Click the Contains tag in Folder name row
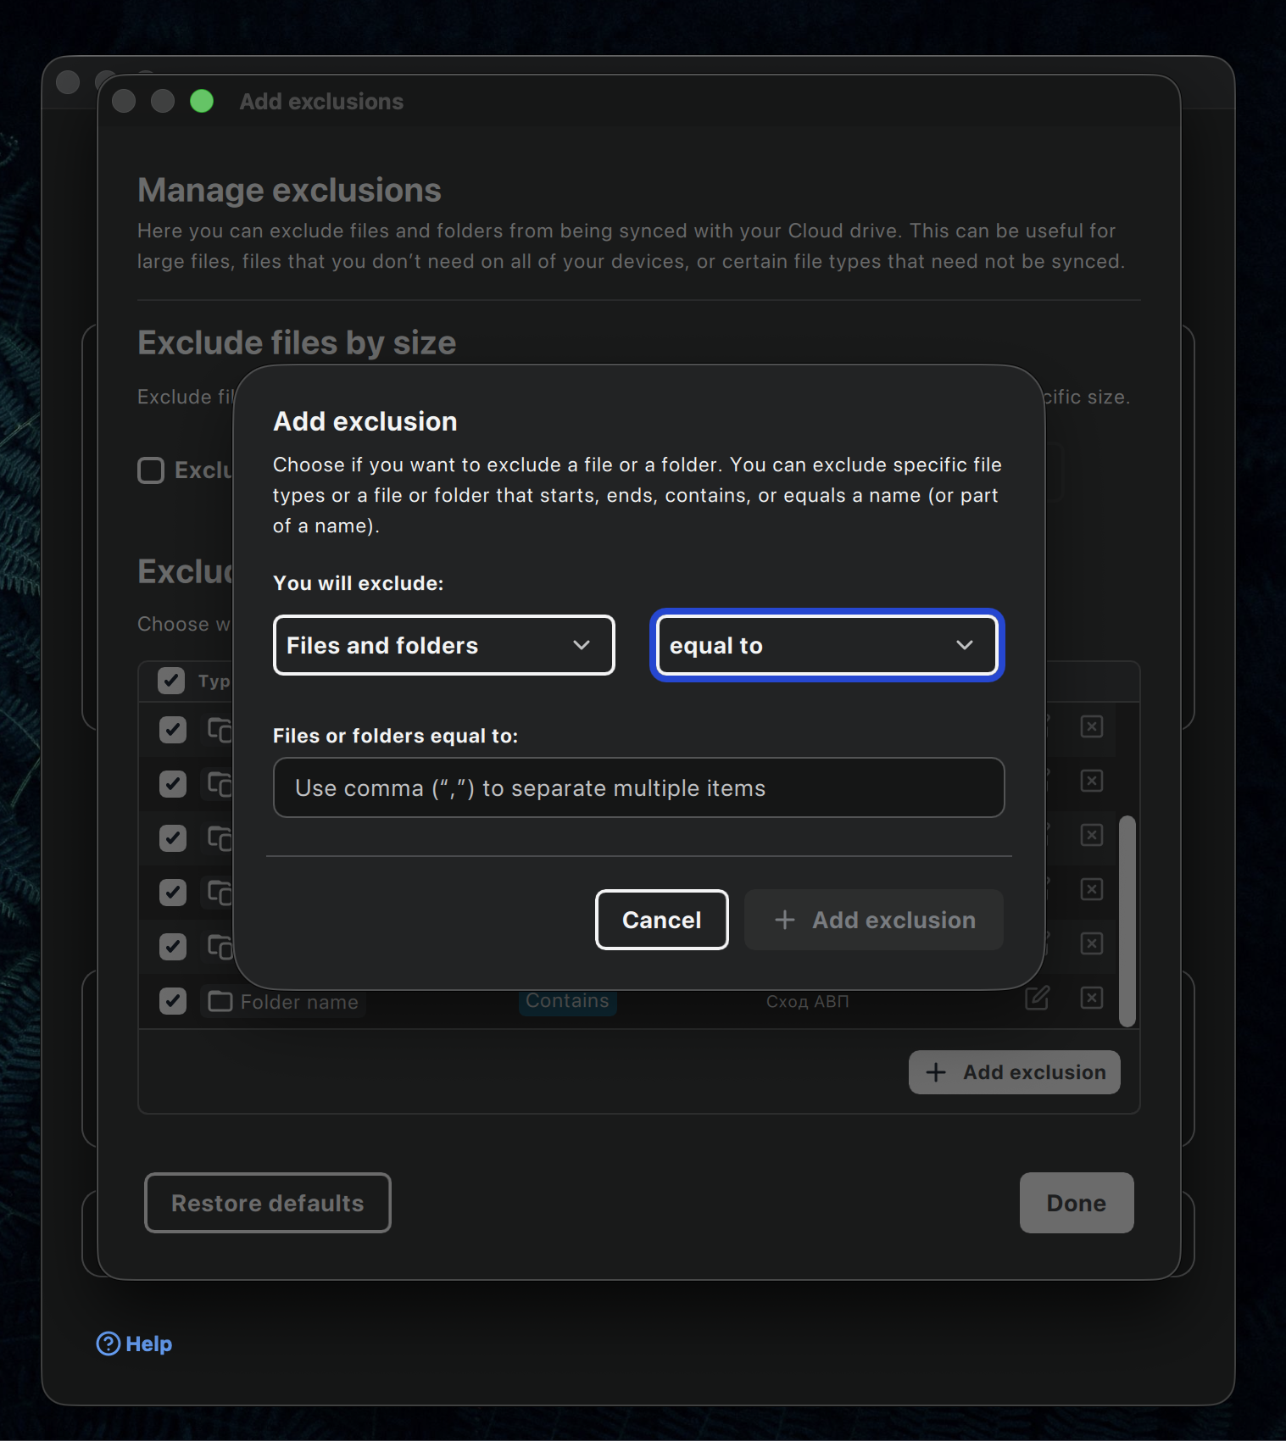This screenshot has width=1286, height=1441. pyautogui.click(x=567, y=1001)
